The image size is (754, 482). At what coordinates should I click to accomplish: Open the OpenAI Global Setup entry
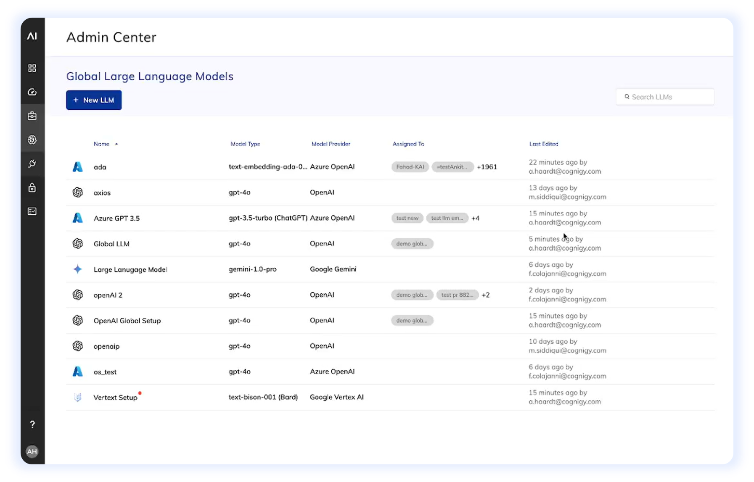point(127,321)
